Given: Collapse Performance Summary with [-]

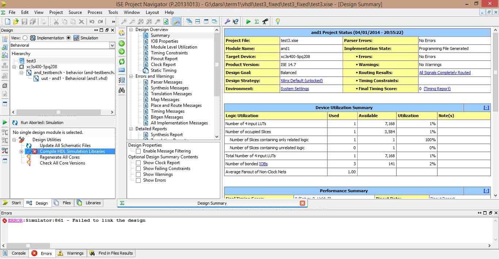Looking at the screenshot, I should point(486,191).
